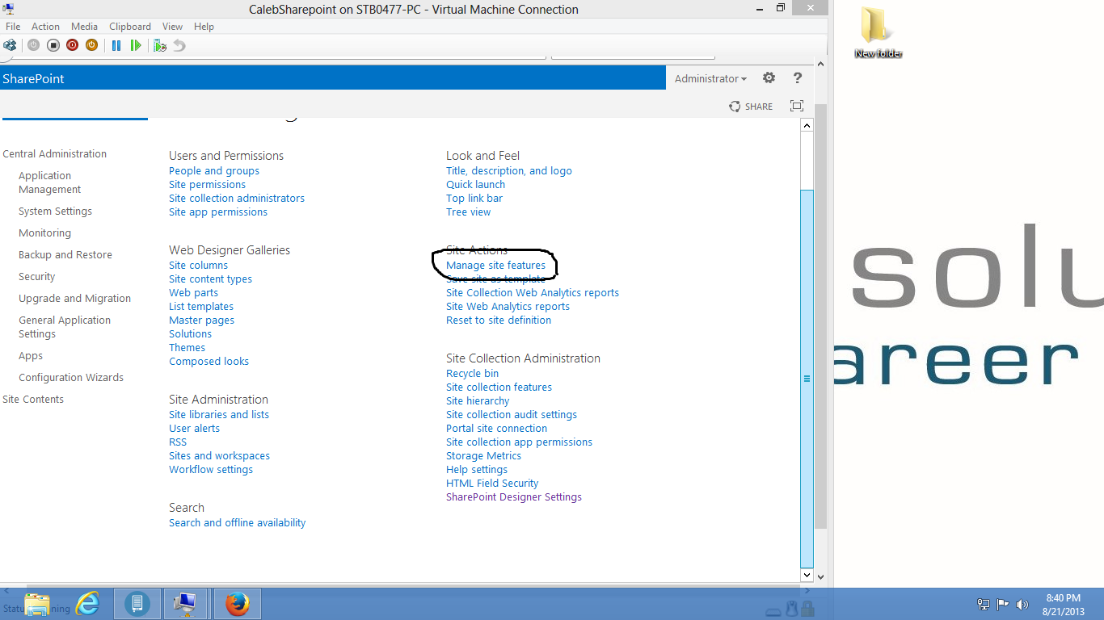Open Storage Metrics link
Screen dimensions: 1104x620
pyautogui.click(x=483, y=456)
